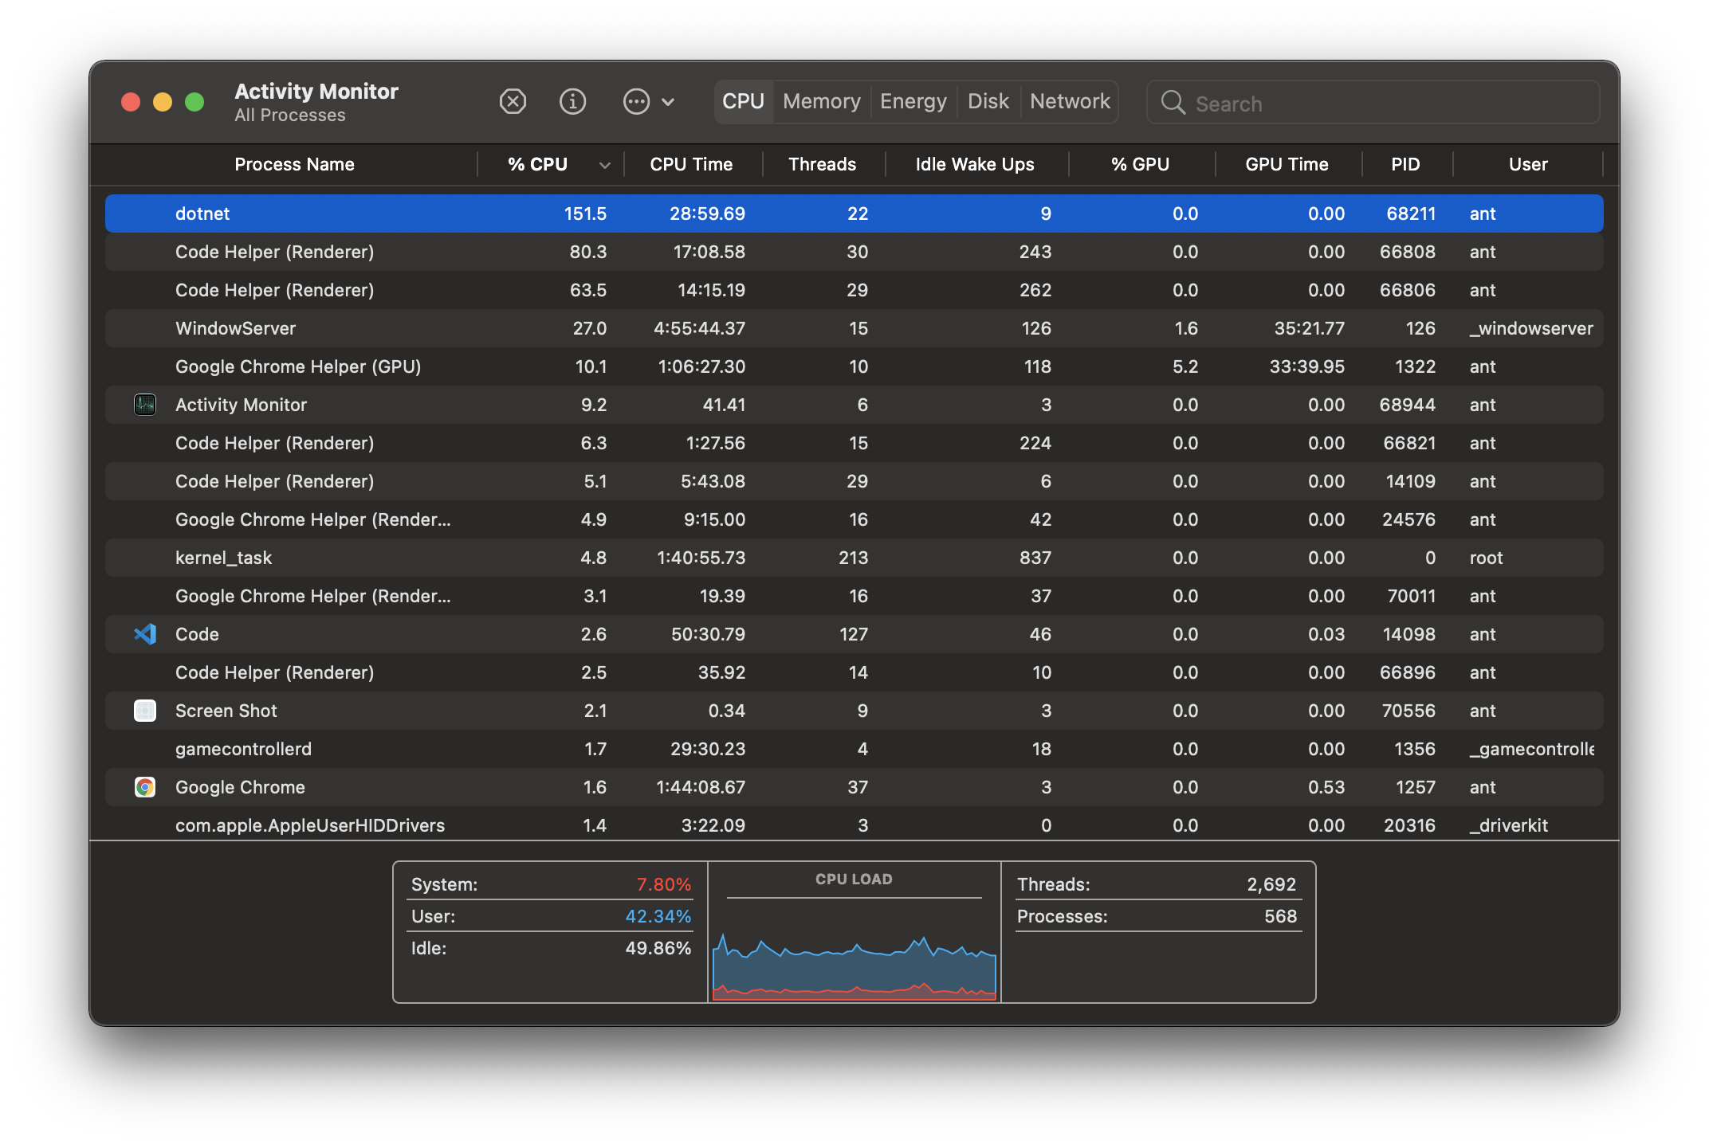Sort by CPU Time column header
This screenshot has width=1709, height=1144.
point(691,165)
